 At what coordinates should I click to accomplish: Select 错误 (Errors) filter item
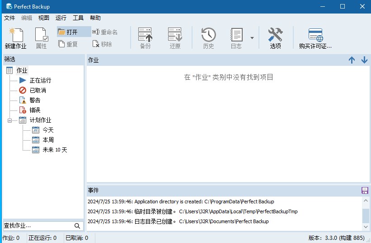point(35,110)
